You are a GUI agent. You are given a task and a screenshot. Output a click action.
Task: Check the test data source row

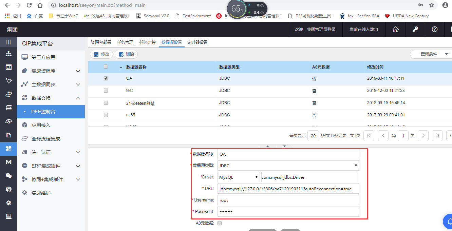[106, 91]
